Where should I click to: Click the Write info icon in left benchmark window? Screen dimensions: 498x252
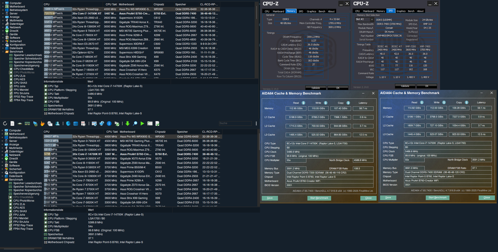326,103
